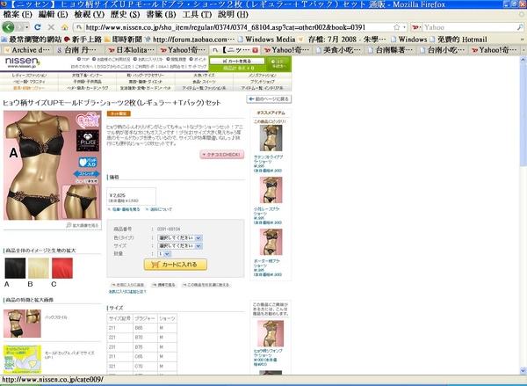Viewport: 527px width, 386px height.
Task: Open the 歷史 (S) menu
Action: coord(125,15)
